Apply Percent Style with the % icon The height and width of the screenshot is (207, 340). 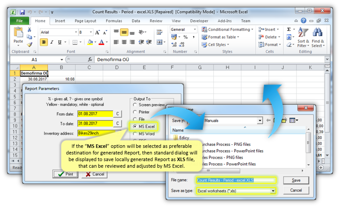[185, 37]
